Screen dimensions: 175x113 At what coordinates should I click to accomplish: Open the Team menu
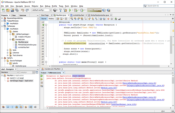pyautogui.click(x=61, y=6)
